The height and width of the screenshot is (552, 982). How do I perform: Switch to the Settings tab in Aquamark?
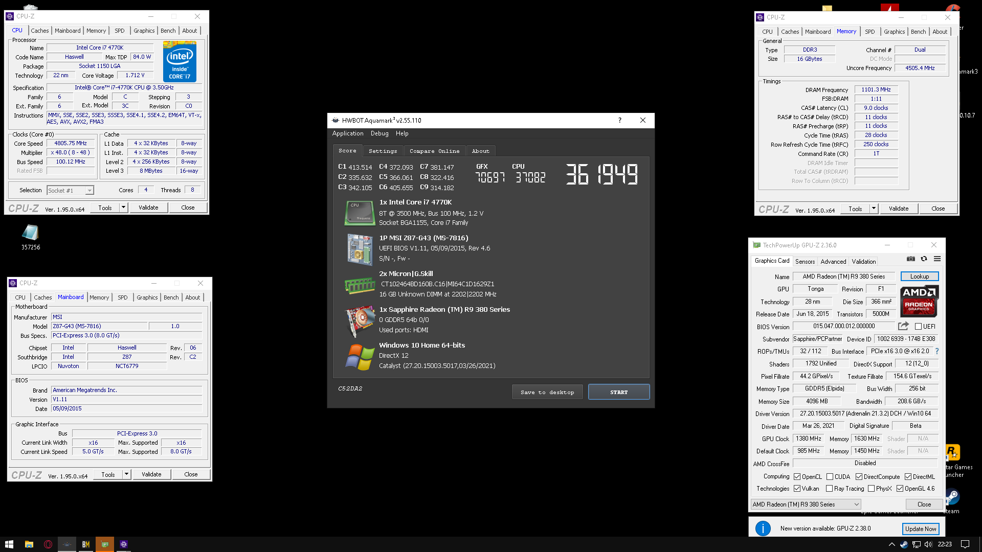pyautogui.click(x=383, y=151)
